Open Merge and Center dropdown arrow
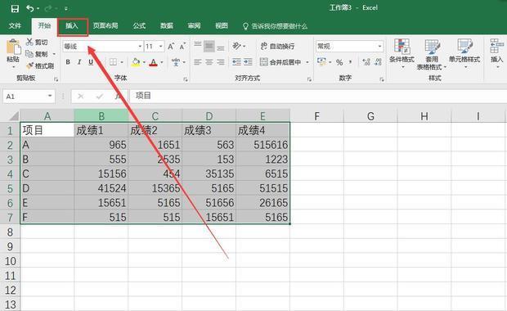507x311 pixels. point(307,62)
